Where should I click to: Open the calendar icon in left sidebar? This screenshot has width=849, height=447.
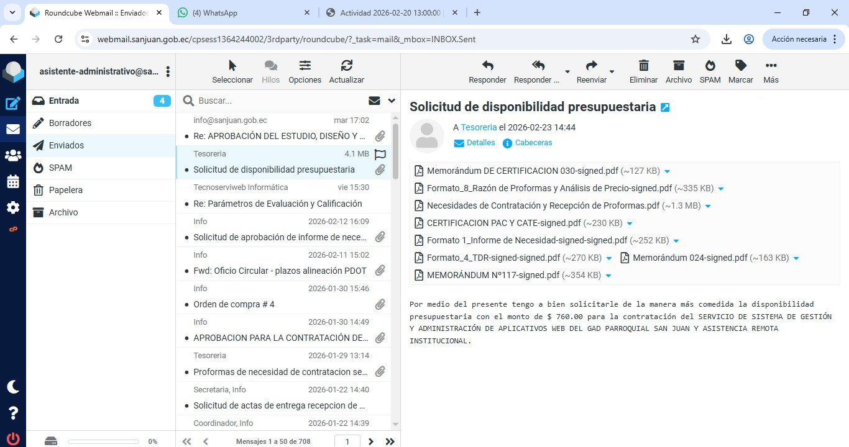[x=13, y=182]
